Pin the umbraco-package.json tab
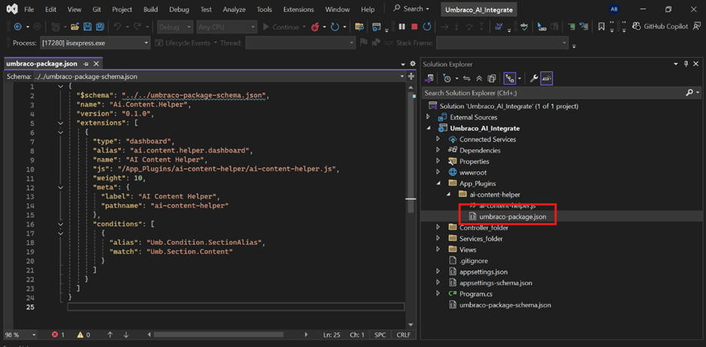 tap(86, 64)
